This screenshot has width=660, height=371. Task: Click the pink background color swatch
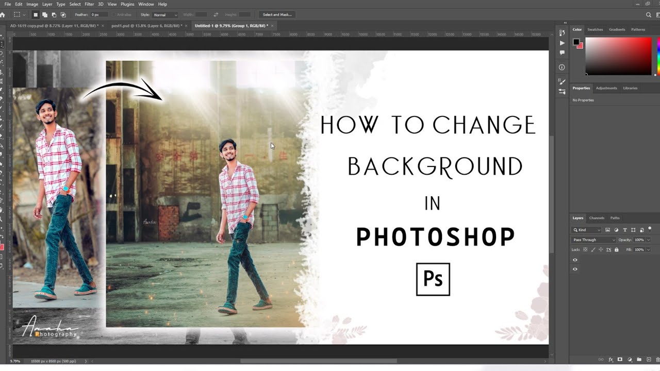580,46
